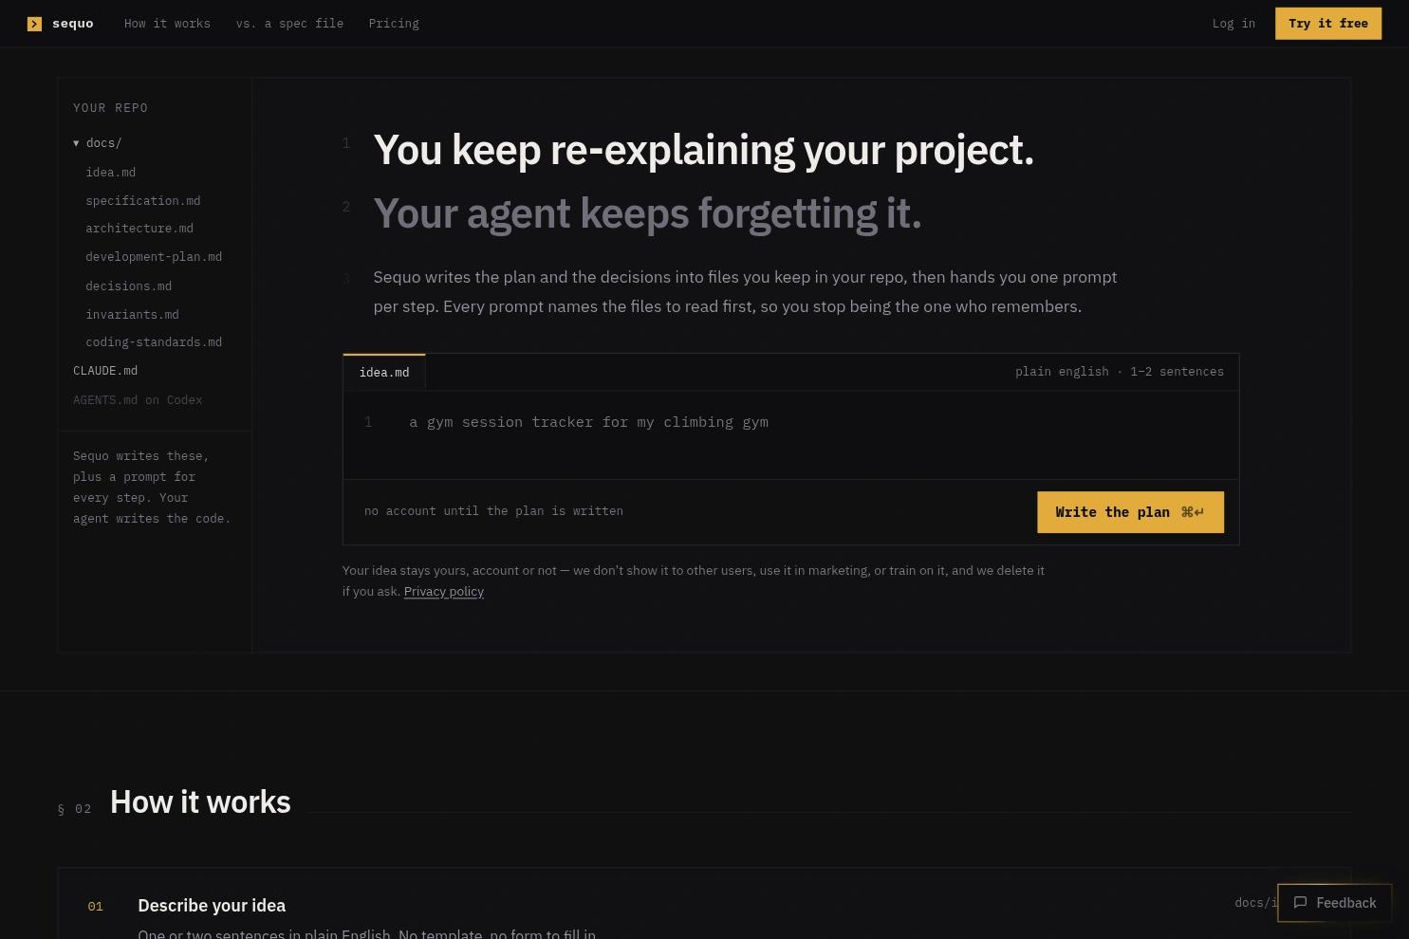Click the headline 'You keep re-explaining your project.'

(x=703, y=150)
